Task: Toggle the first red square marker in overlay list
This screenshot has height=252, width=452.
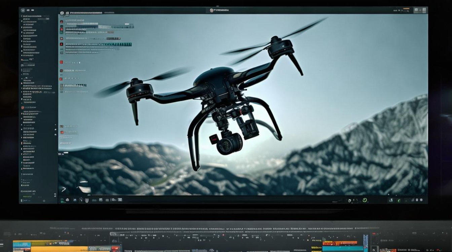Action: pyautogui.click(x=62, y=22)
